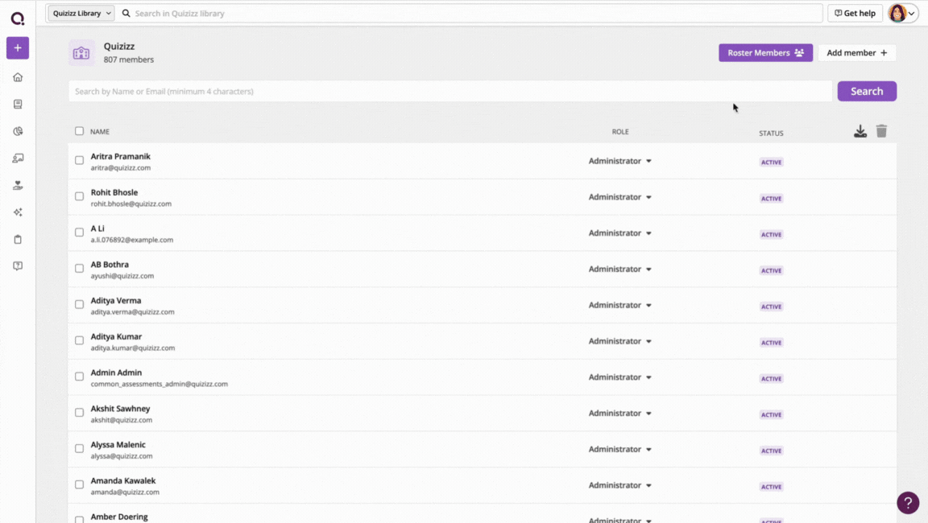928x523 pixels.
Task: Open the Library icon in sidebar
Action: pos(18,104)
